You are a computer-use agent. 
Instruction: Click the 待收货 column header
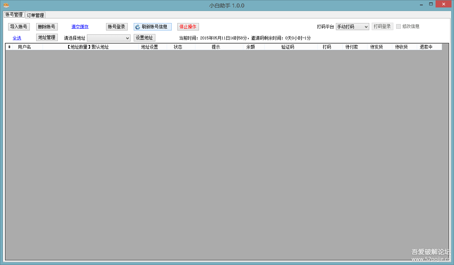(x=405, y=47)
